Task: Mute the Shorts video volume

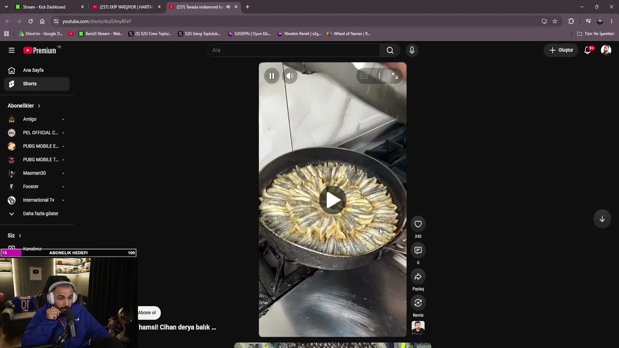Action: pos(290,76)
